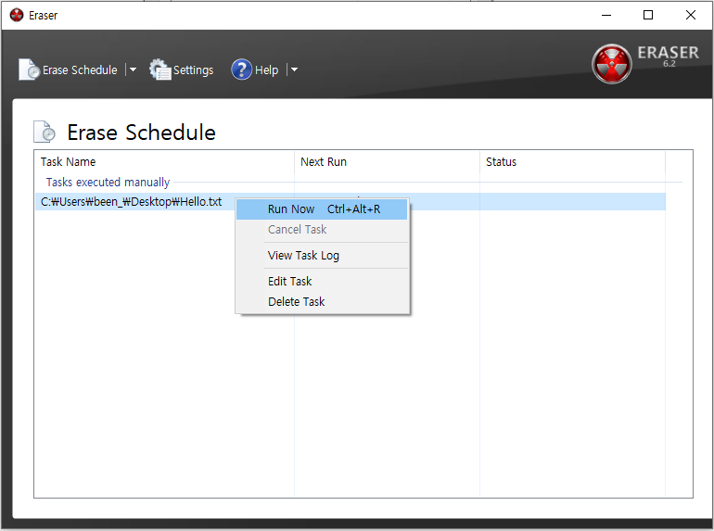
Task: Expand the Erase Schedule dropdown arrow
Action: (x=132, y=70)
